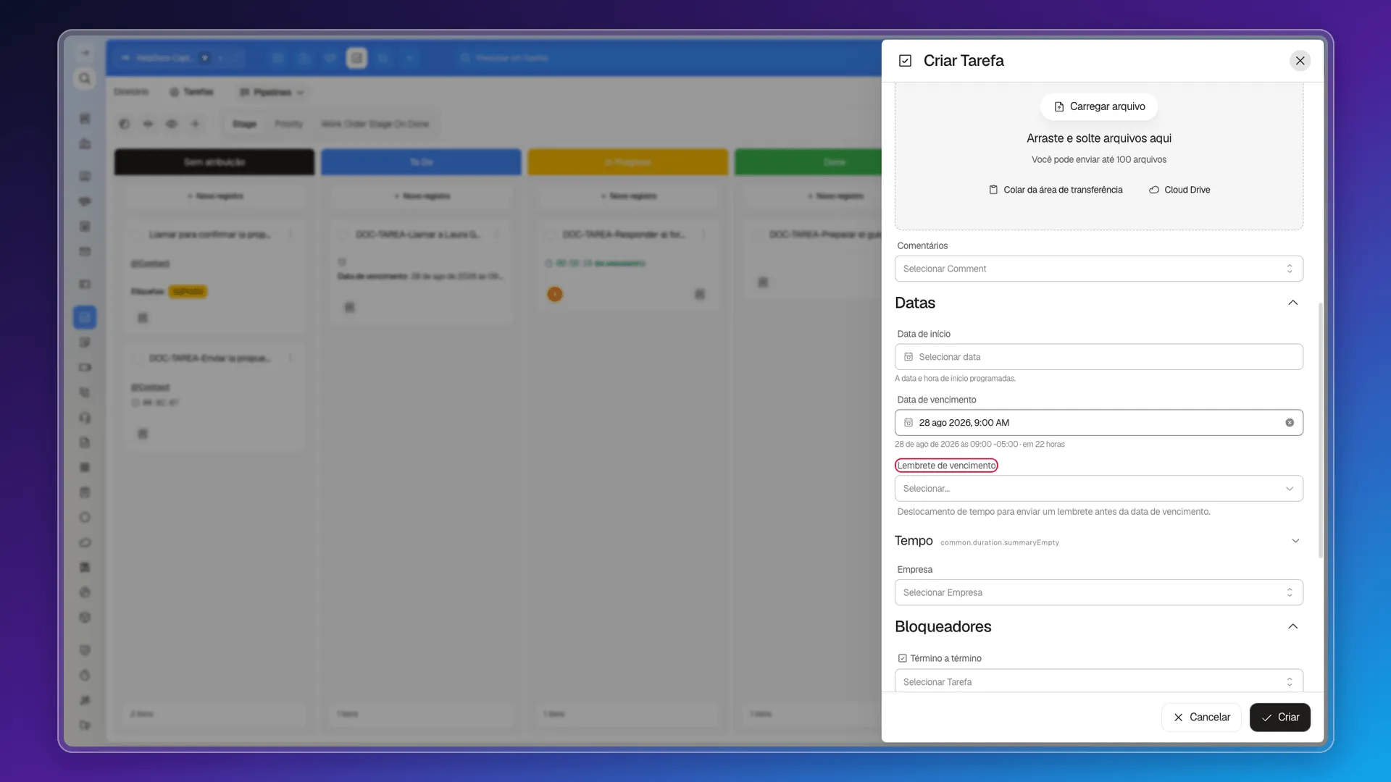Click Novo registro in To Do column
The image size is (1391, 782).
click(422, 196)
